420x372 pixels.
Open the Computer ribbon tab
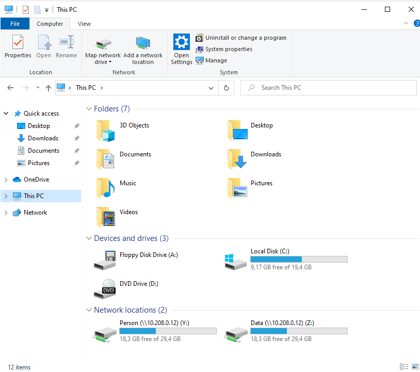pyautogui.click(x=50, y=23)
